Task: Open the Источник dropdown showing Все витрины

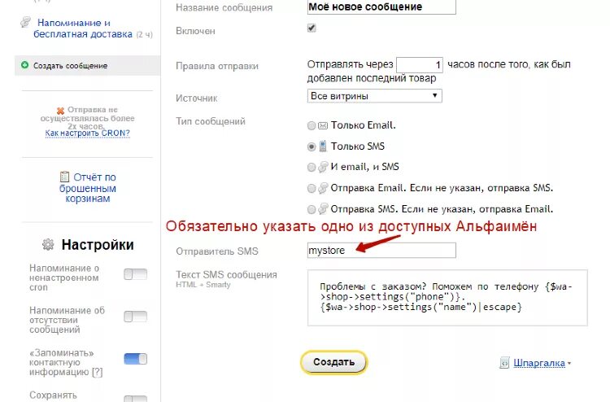Action: tap(375, 96)
